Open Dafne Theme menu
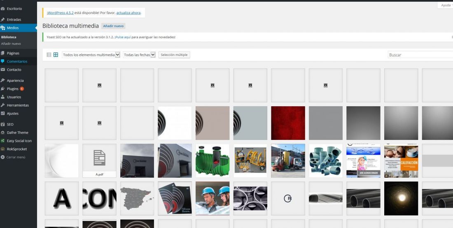Screen dimensions: 453x228 tap(19, 133)
